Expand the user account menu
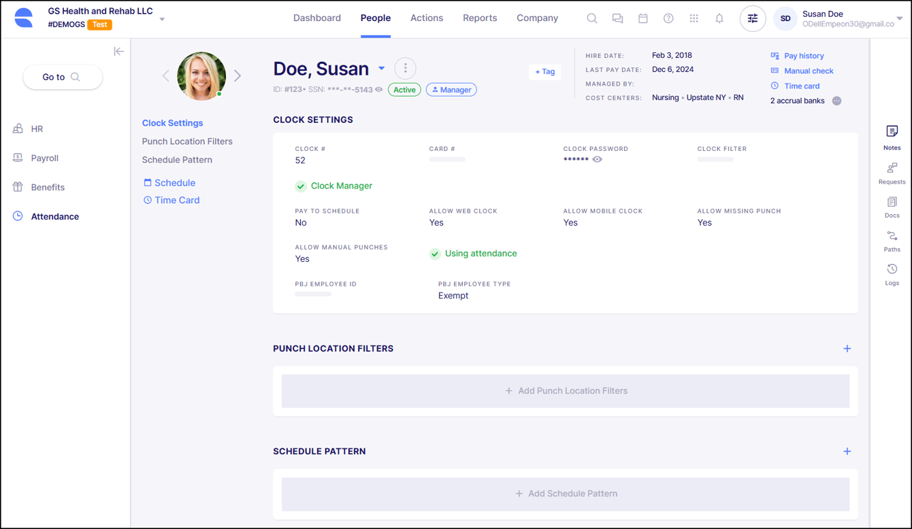 (899, 19)
